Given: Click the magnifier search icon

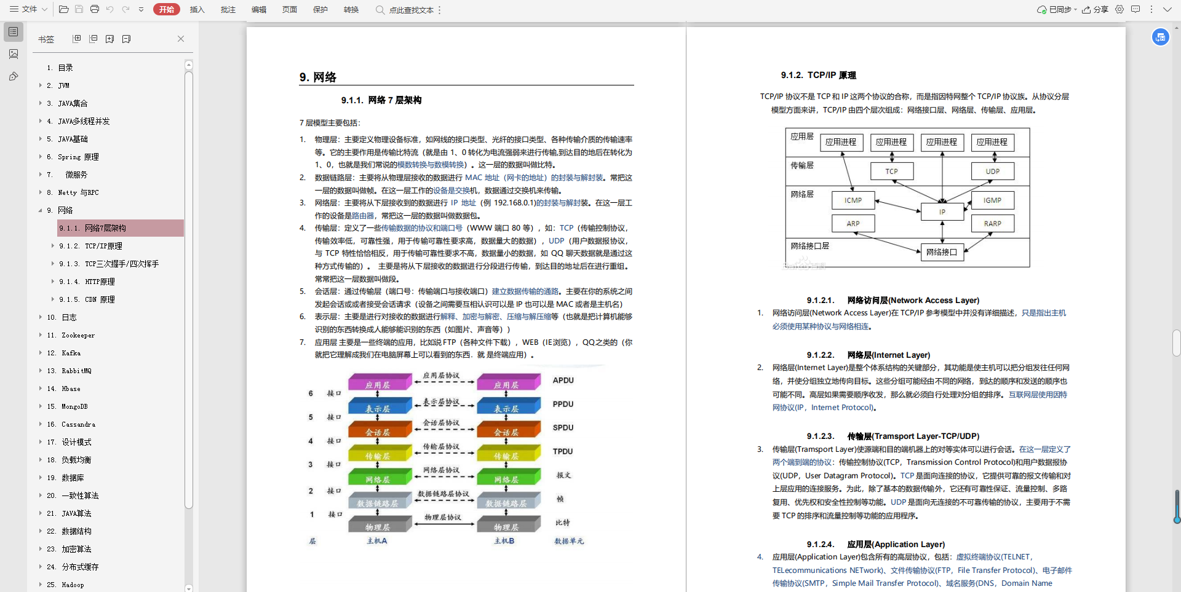Looking at the screenshot, I should [380, 10].
